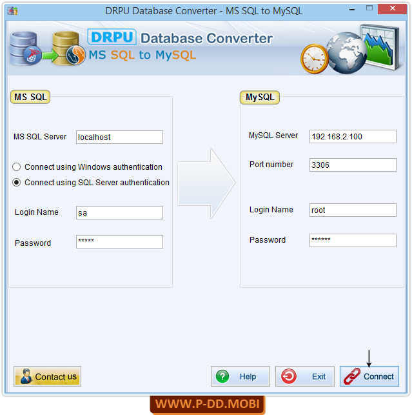Viewport: 412px width, 415px height.
Task: Close the Database Converter window
Action: (x=392, y=9)
